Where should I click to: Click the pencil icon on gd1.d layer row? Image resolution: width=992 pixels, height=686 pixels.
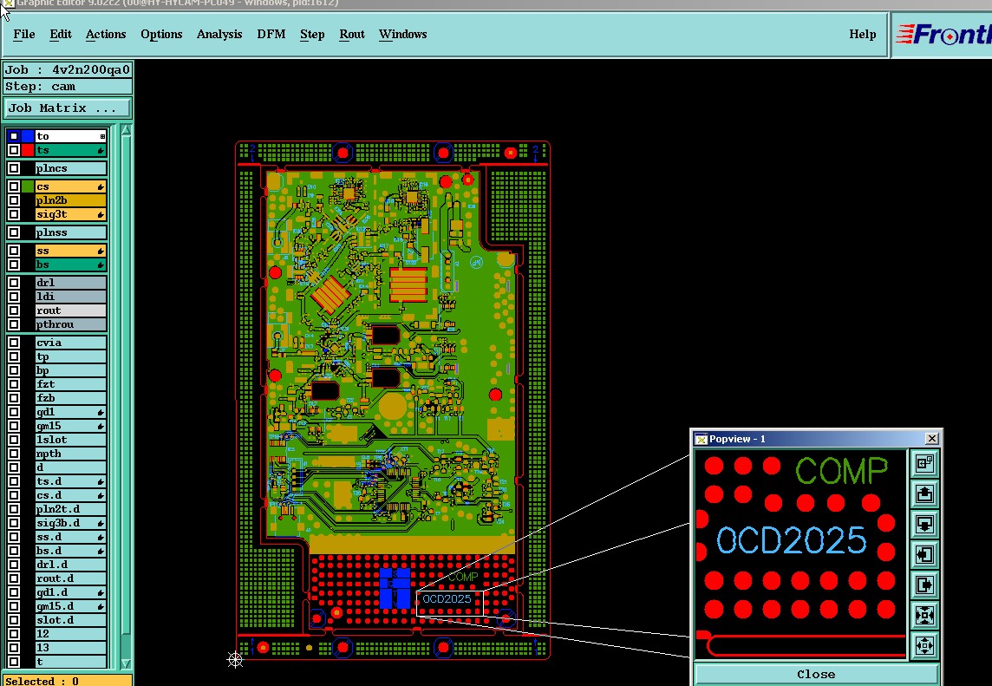[x=101, y=593]
